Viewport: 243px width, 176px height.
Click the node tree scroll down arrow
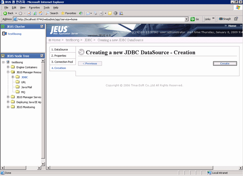[43, 164]
